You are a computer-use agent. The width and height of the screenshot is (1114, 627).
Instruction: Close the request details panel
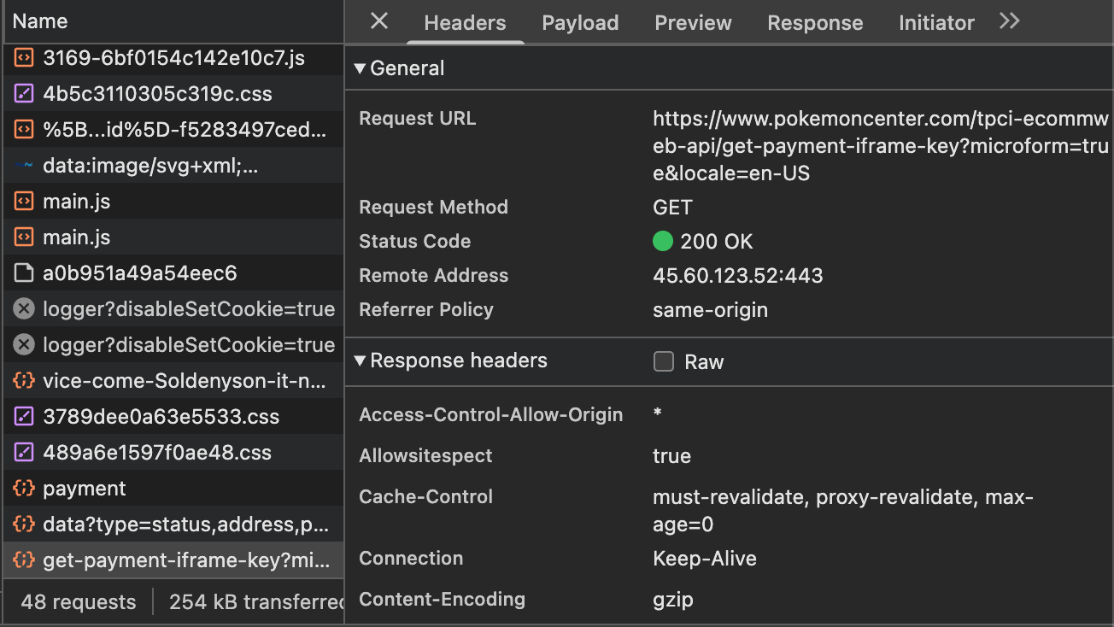(x=379, y=21)
